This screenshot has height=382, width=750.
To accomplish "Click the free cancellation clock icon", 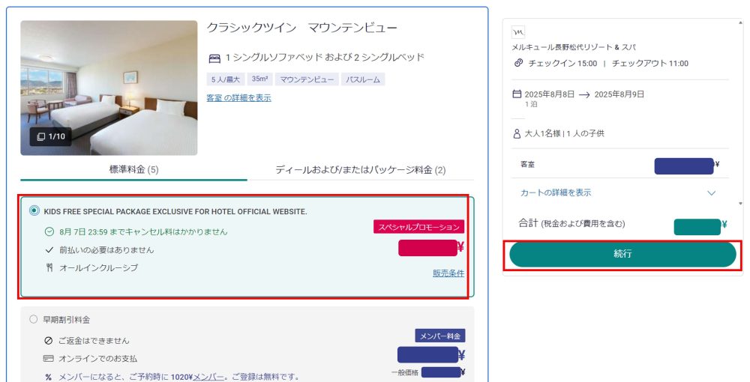I will (x=49, y=231).
